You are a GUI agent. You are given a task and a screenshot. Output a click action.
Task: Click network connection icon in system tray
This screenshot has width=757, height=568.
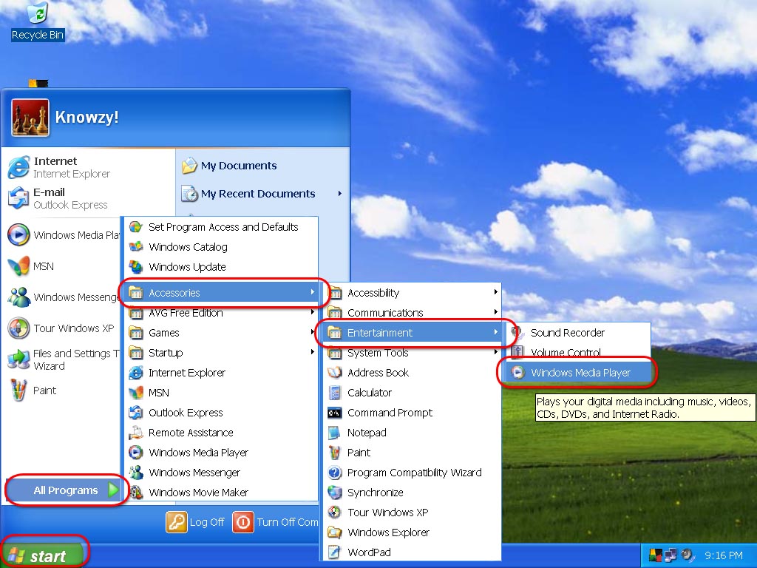tap(671, 555)
